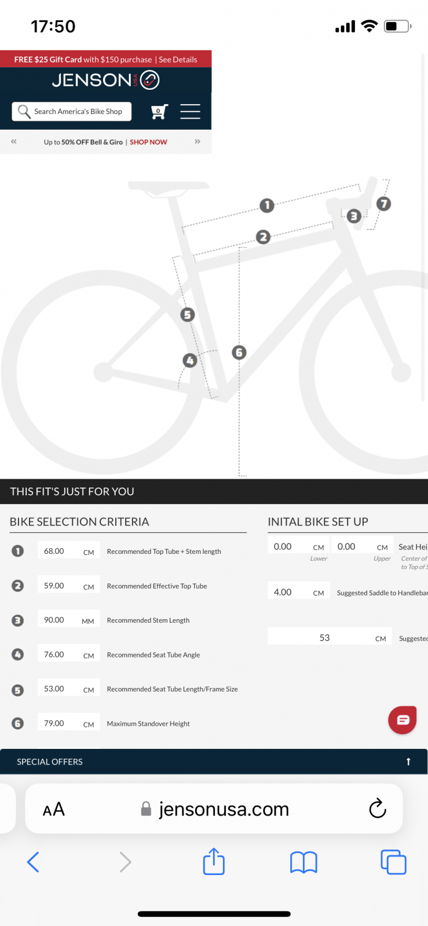Viewport: 428px width, 926px height.
Task: Open the Safari tabs overview icon
Action: point(393,862)
